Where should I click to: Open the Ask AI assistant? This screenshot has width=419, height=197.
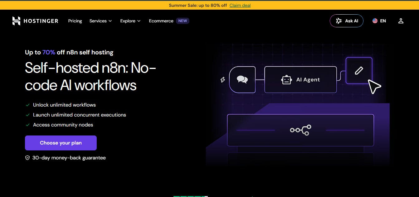pyautogui.click(x=346, y=21)
